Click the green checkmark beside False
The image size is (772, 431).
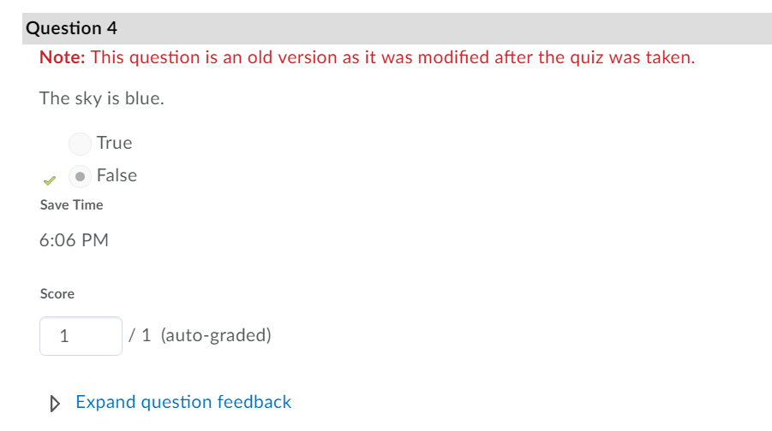coord(49,180)
